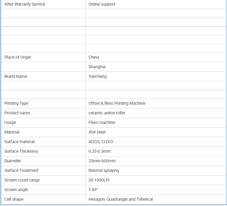Viewport: 227px width, 206px height.
Task: Click the 'ceramic anilox roller' product name
Action: click(x=107, y=113)
